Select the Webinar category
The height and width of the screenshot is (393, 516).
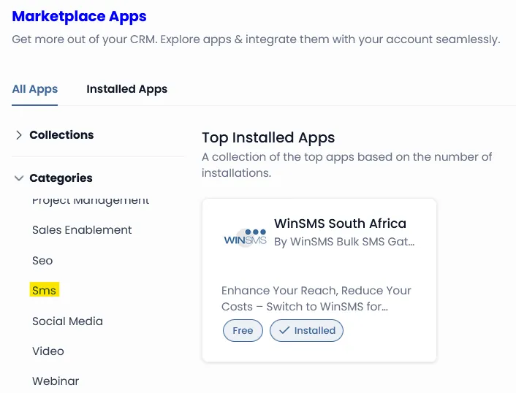click(x=56, y=381)
